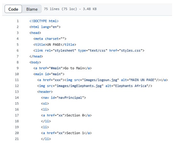The width and height of the screenshot is (176, 143).
Task: Select line number 20
Action: pos(17,133)
